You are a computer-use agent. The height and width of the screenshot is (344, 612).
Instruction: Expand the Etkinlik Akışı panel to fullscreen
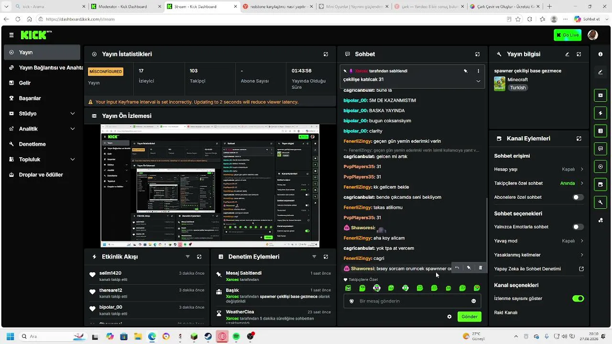(x=199, y=257)
